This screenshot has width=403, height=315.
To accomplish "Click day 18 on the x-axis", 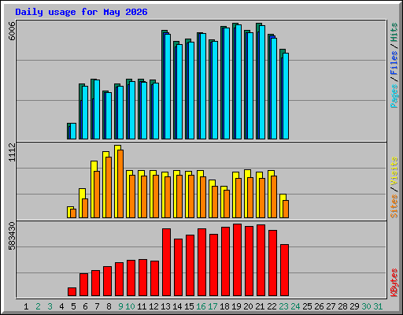I will pos(224,306).
